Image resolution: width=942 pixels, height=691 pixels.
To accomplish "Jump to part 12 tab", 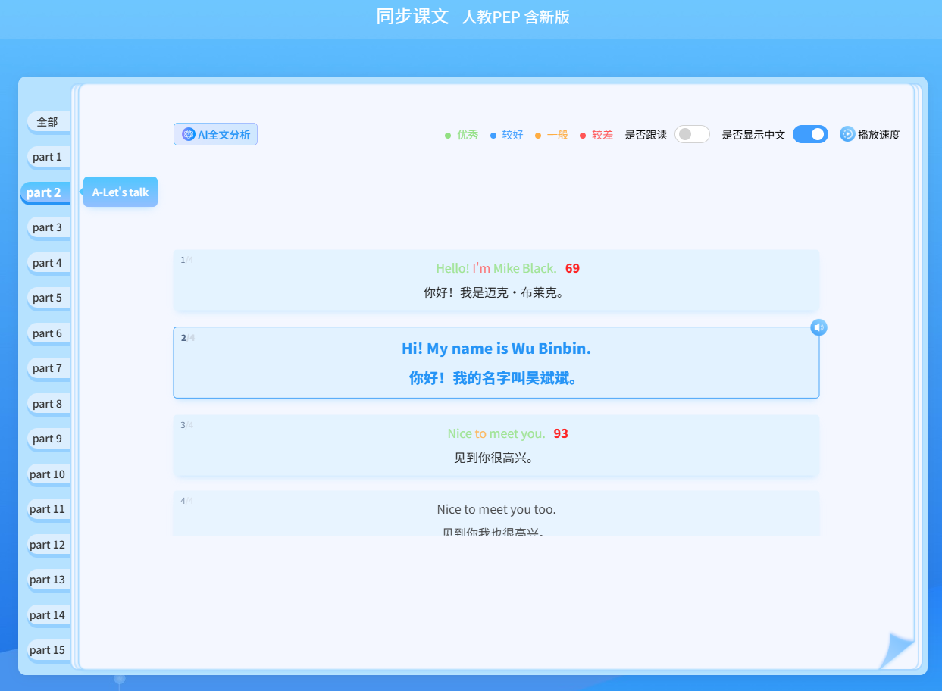I will click(48, 545).
